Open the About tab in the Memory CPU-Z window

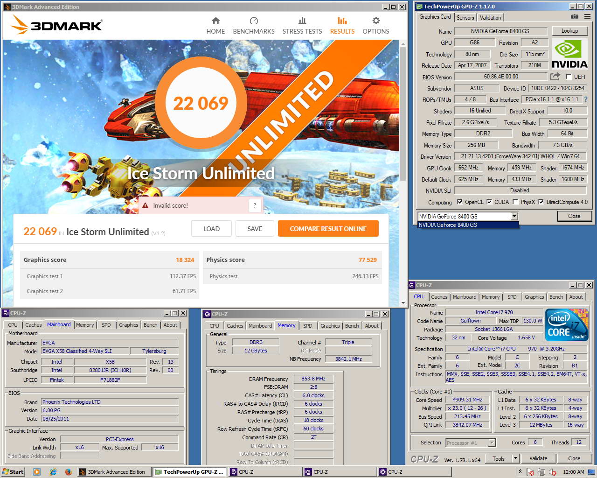tap(372, 326)
